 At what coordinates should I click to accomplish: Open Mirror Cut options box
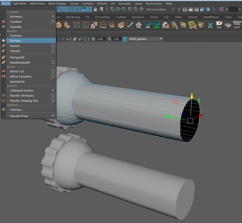click(x=53, y=71)
